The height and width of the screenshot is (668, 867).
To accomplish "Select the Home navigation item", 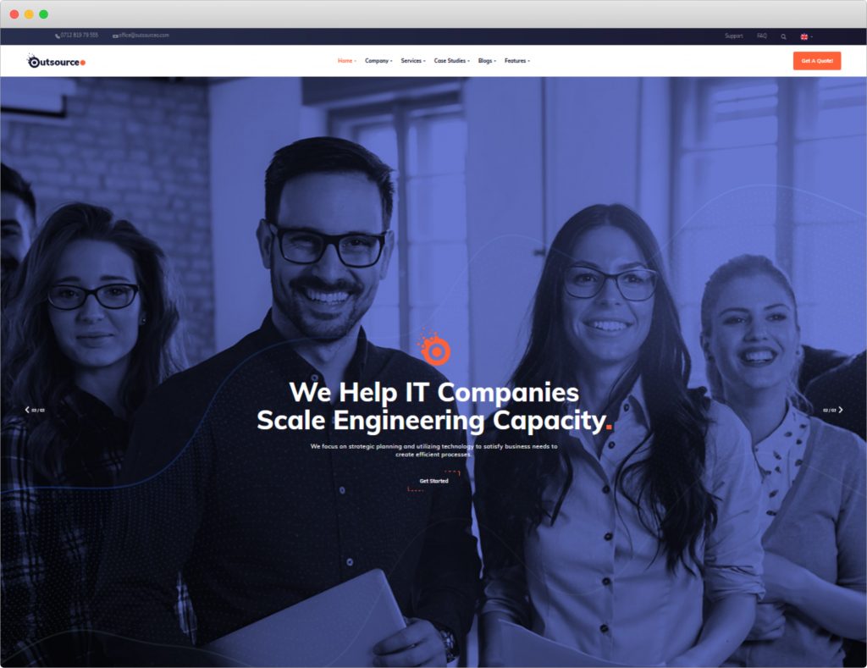I will (346, 61).
